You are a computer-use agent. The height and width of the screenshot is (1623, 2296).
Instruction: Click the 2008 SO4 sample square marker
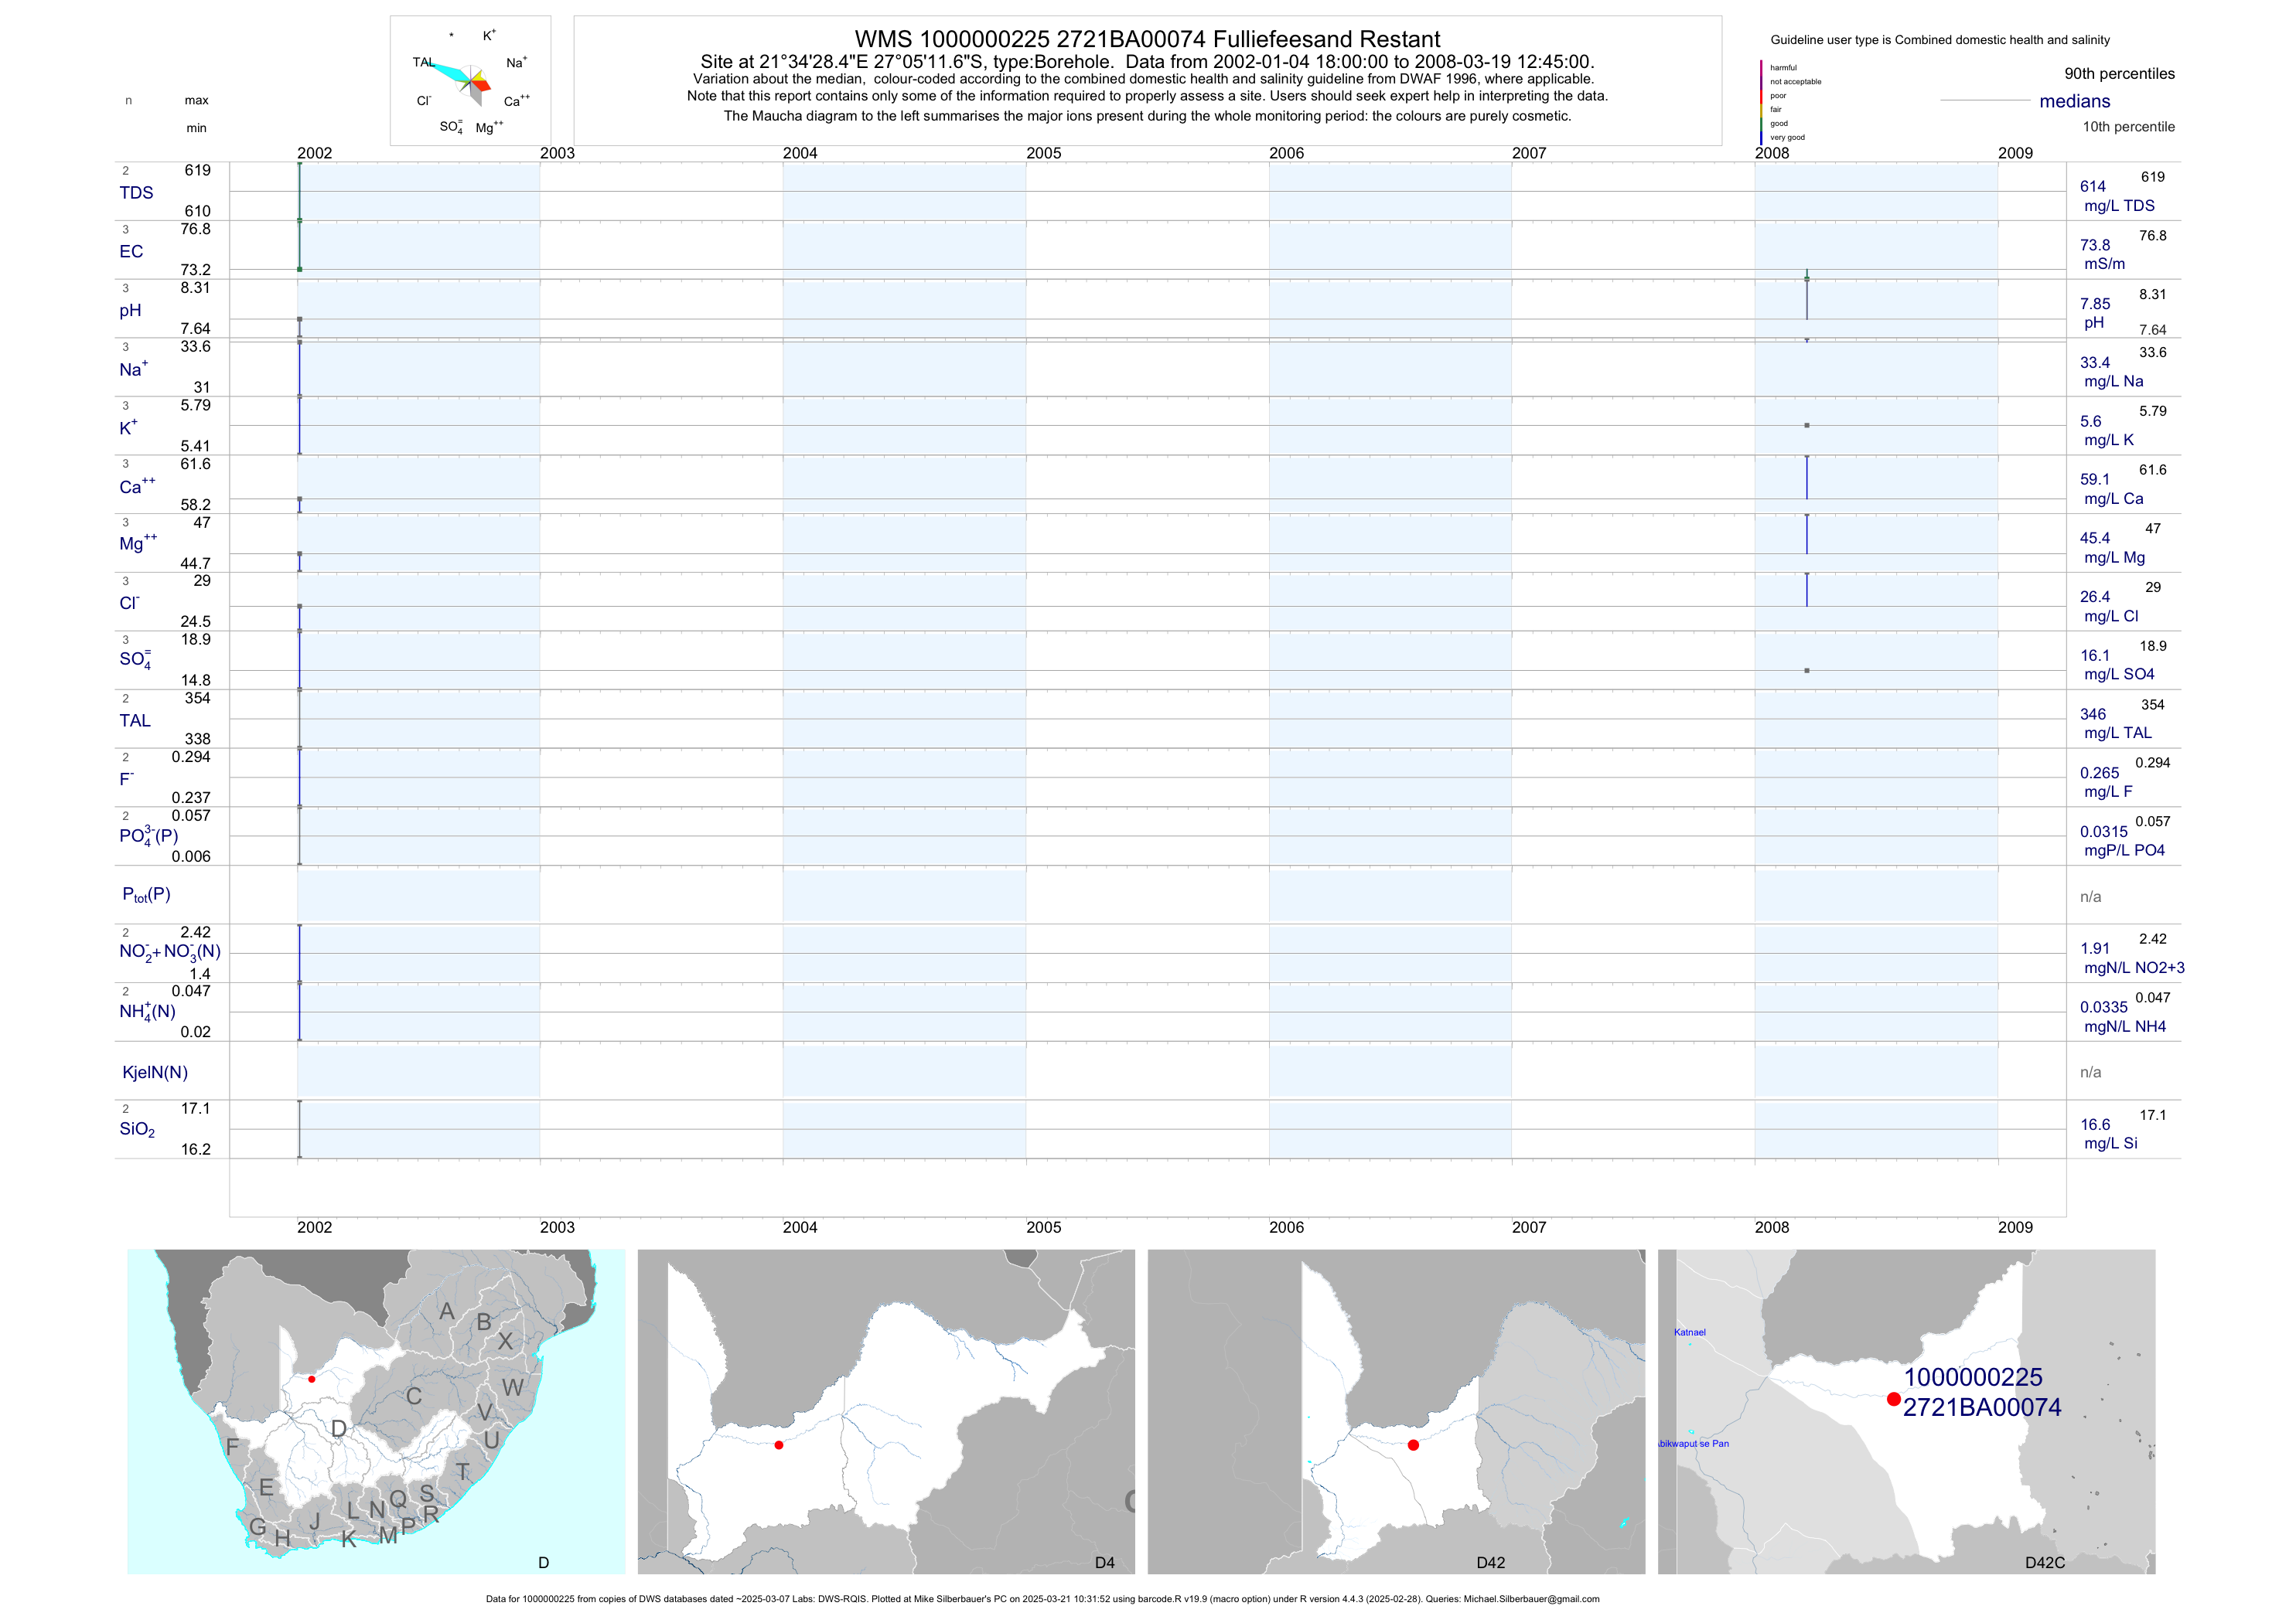click(1806, 671)
